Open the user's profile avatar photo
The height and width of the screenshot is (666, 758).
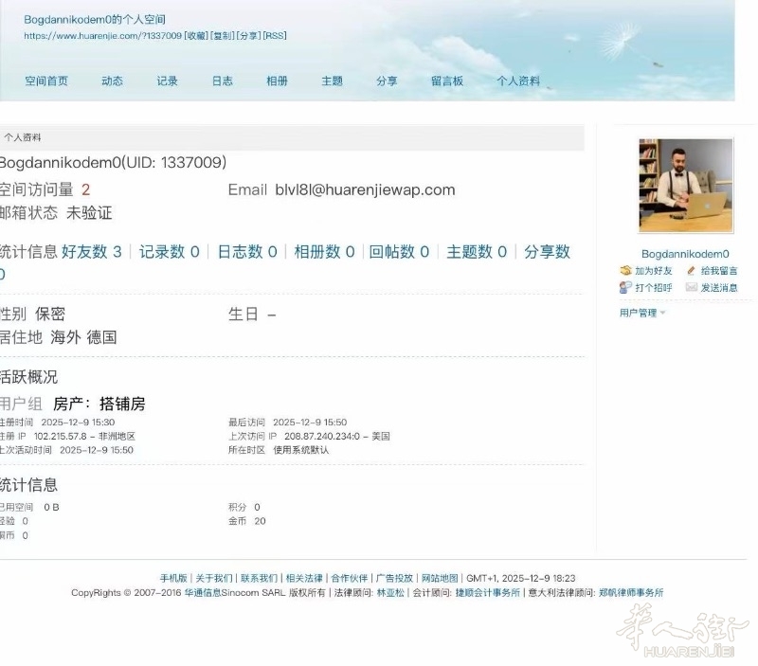click(685, 186)
